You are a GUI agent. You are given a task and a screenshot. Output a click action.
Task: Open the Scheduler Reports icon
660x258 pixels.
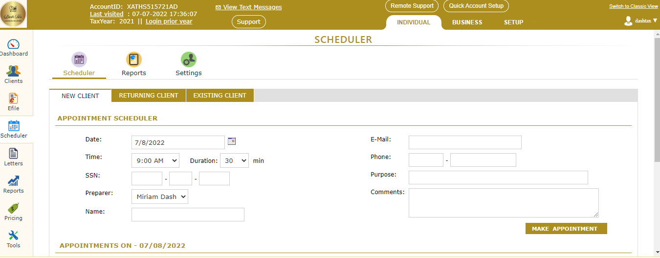click(x=133, y=60)
